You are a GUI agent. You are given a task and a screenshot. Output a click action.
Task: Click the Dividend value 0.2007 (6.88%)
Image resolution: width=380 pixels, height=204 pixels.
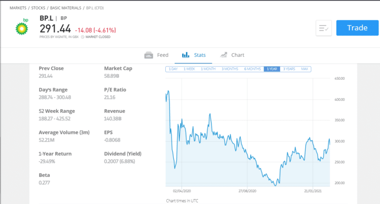pos(119,161)
